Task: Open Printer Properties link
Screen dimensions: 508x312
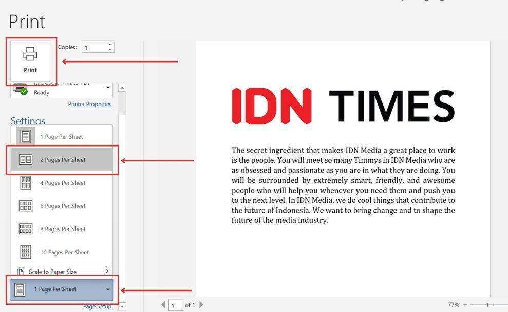Action: 90,104
